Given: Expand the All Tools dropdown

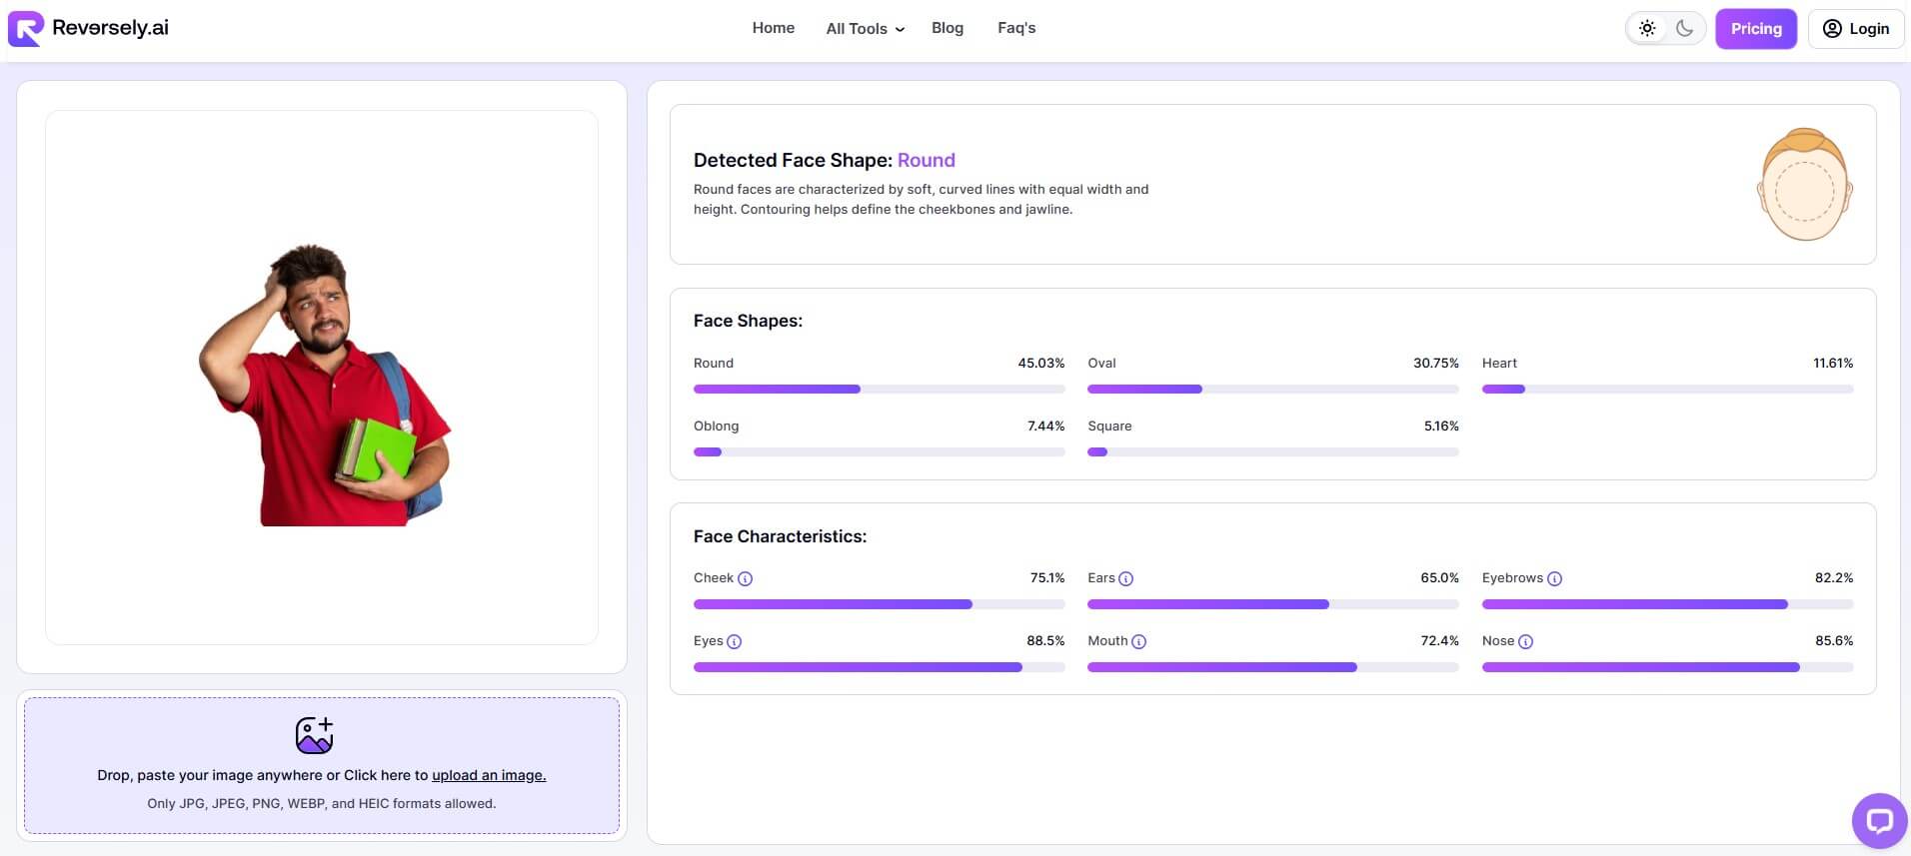Looking at the screenshot, I should [x=865, y=29].
